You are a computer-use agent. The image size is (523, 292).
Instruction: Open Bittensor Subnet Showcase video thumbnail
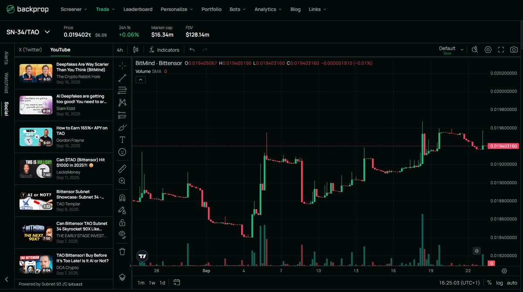36,200
